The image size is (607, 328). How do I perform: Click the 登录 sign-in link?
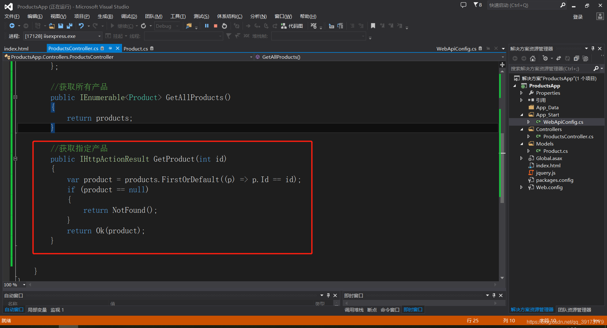pyautogui.click(x=578, y=17)
